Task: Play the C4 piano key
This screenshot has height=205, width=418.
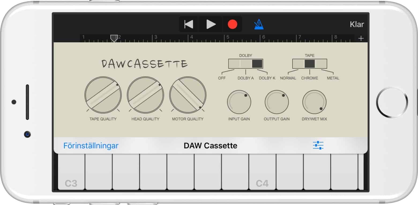Action: [x=262, y=177]
